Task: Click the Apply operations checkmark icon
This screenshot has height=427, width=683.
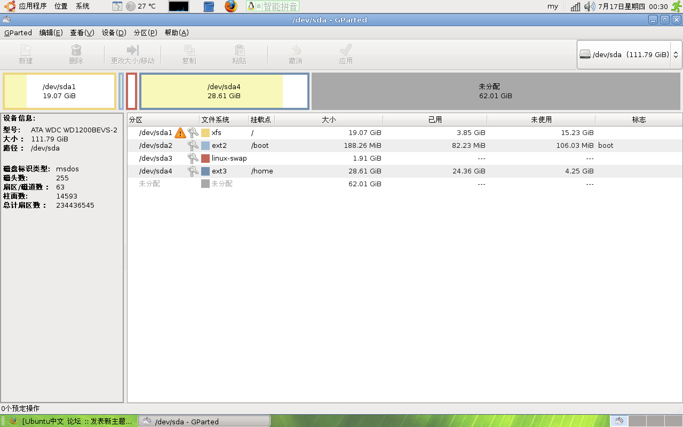Action: click(346, 50)
